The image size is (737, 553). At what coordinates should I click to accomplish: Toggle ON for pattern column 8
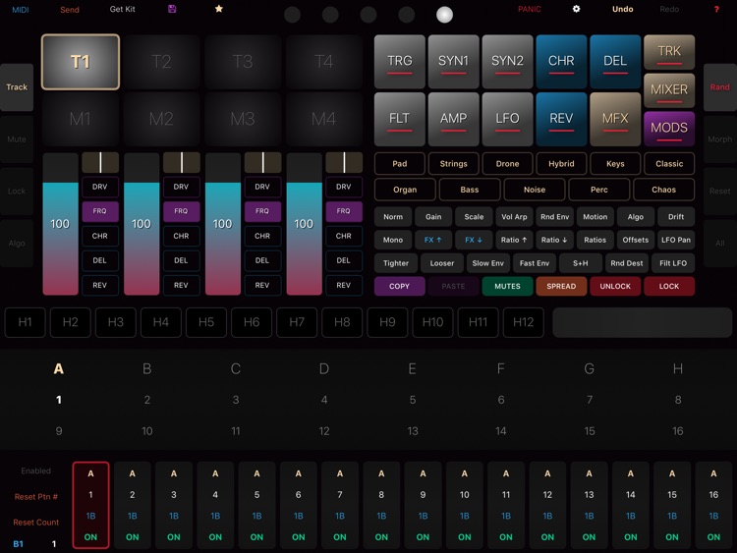point(381,536)
